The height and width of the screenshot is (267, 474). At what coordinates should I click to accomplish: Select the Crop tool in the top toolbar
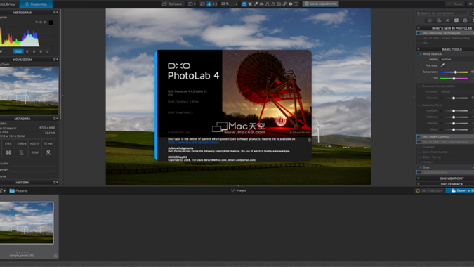250,4
